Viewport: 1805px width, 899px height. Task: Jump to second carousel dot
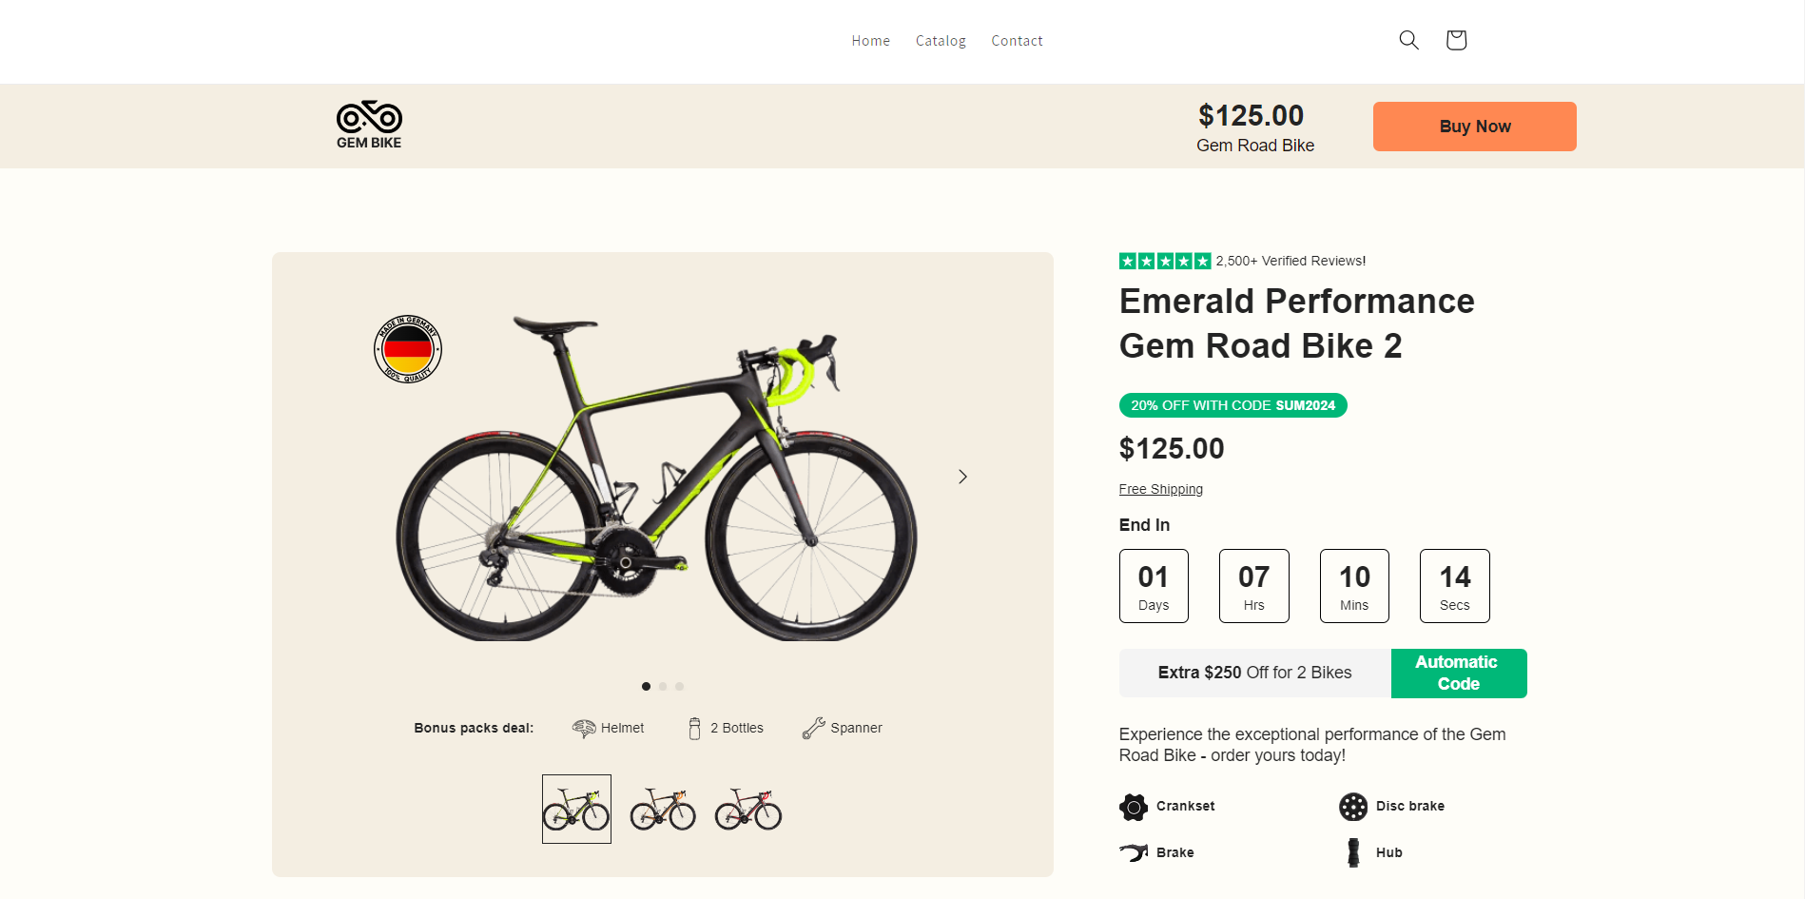click(663, 687)
